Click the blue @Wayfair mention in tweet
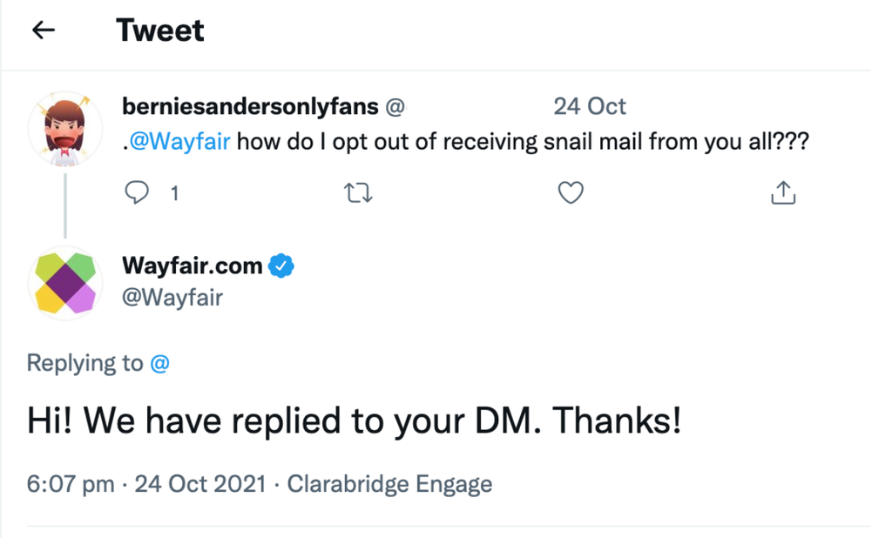 [180, 141]
